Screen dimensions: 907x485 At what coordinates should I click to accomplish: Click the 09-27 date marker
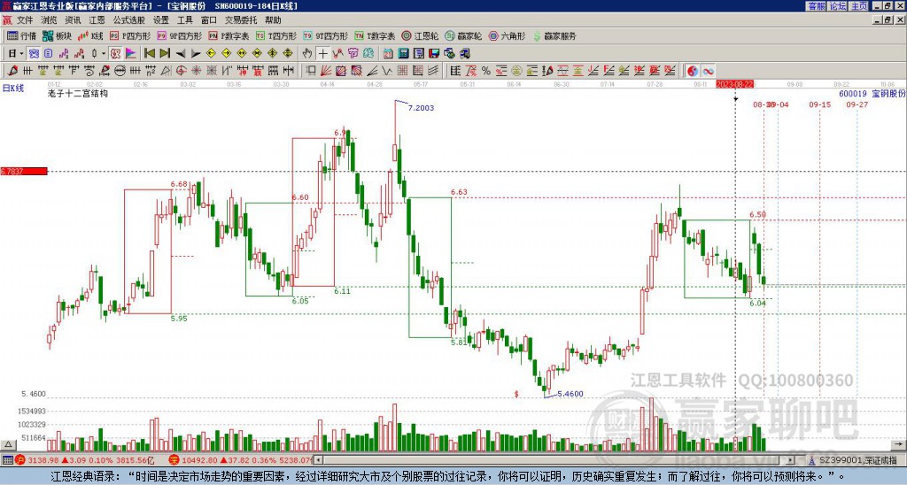857,104
